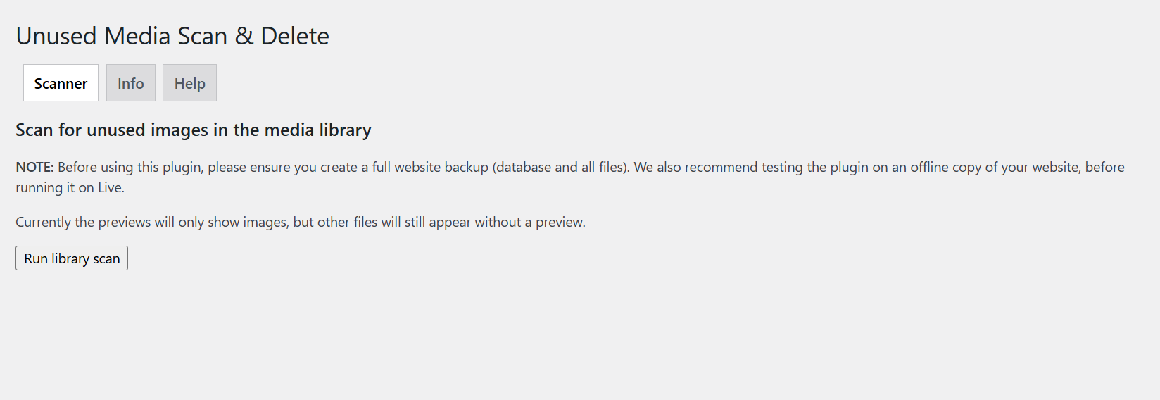Click the word "Unused" in the page title
1160x400 pixels.
click(x=56, y=36)
